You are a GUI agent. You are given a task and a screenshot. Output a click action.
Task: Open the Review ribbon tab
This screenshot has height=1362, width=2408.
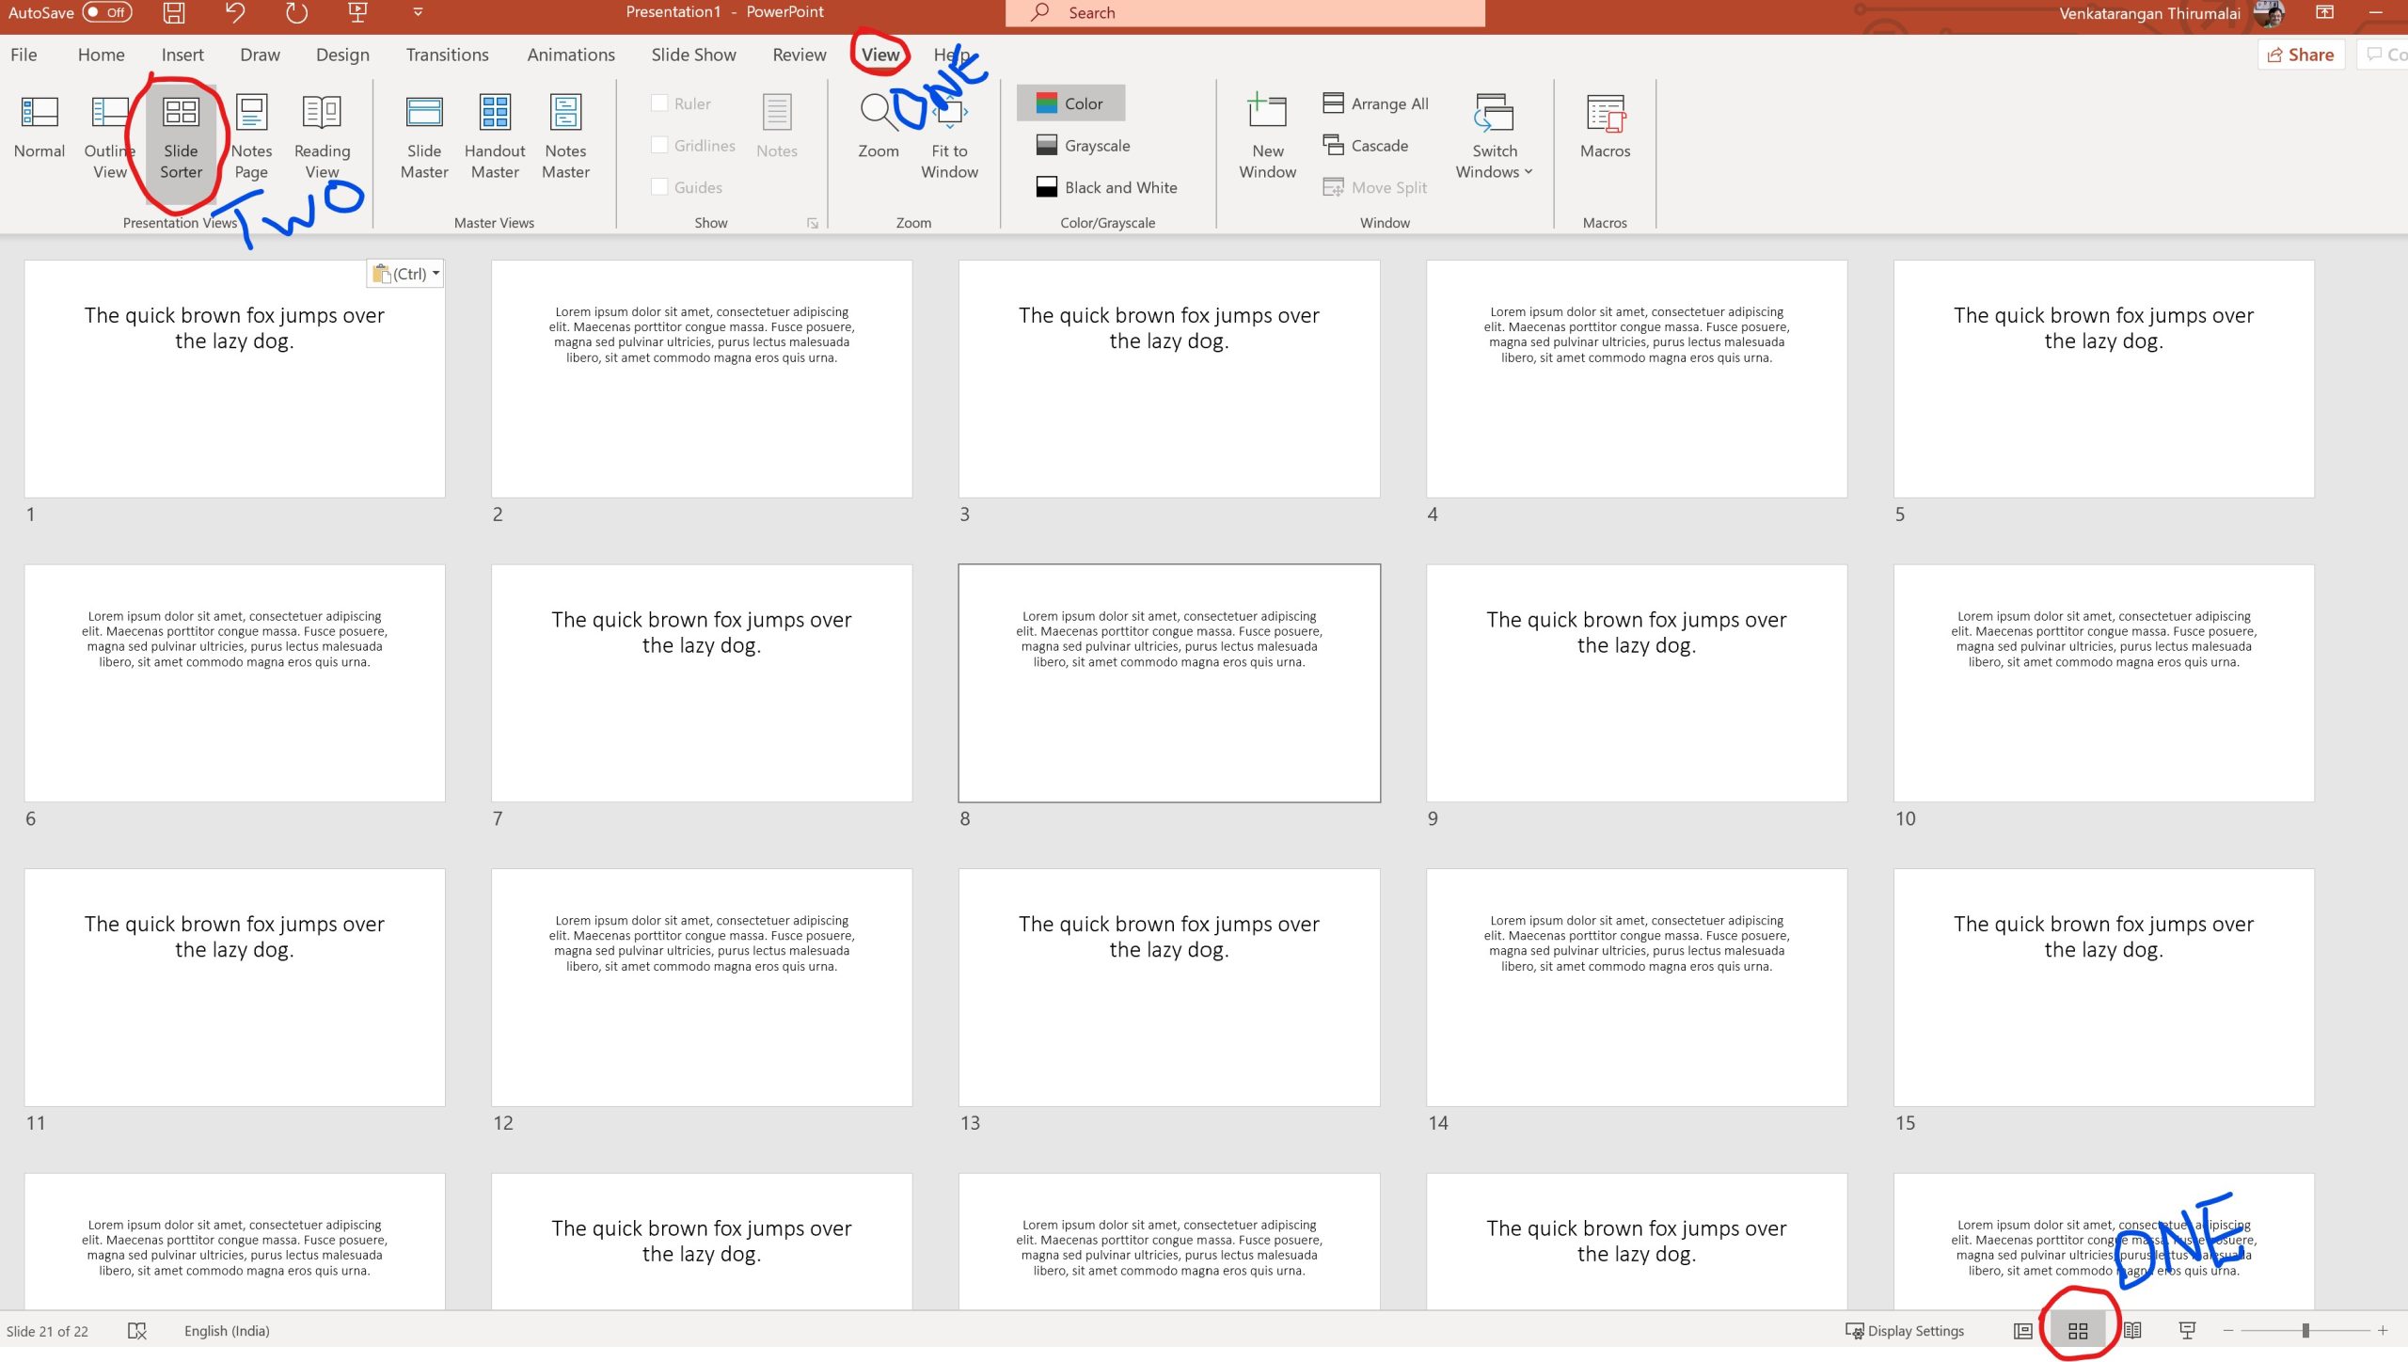point(799,54)
